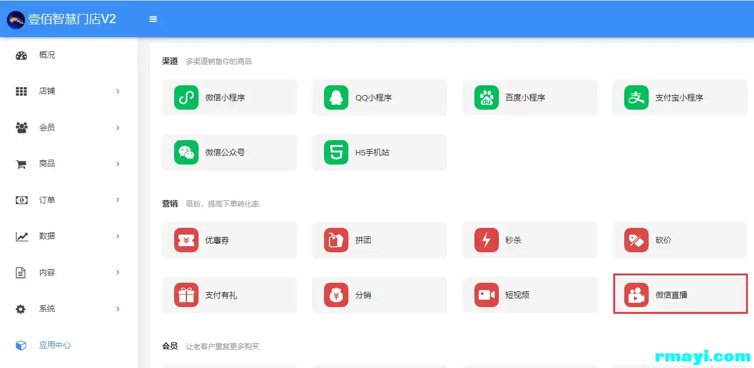
Task: Click the 会员 people icon in sidebar
Action: pos(21,128)
